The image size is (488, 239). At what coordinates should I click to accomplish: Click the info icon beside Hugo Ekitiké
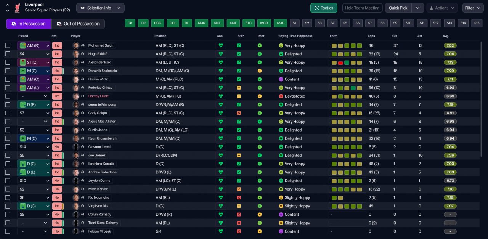83,54
